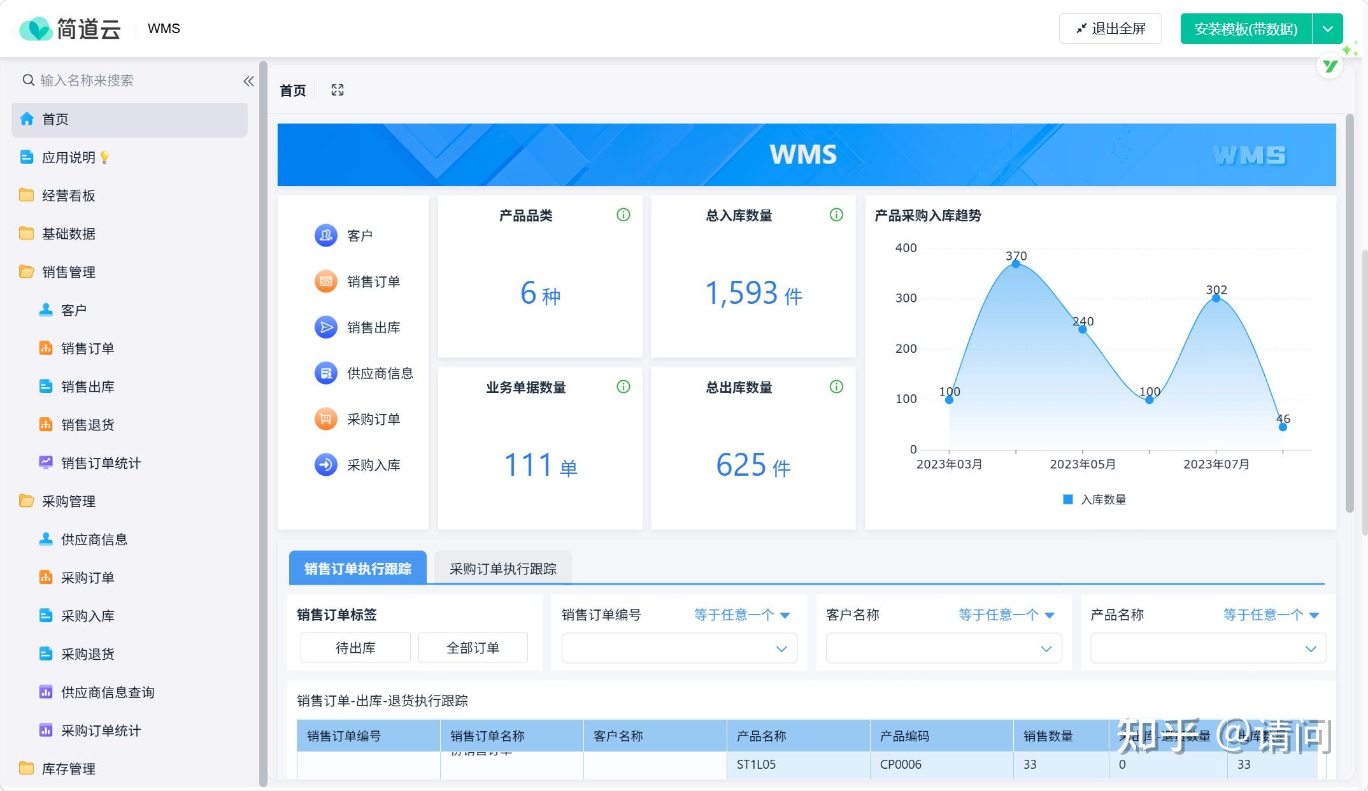Image resolution: width=1368 pixels, height=791 pixels.
Task: Click the 采购入库 arrow icon
Action: point(326,465)
